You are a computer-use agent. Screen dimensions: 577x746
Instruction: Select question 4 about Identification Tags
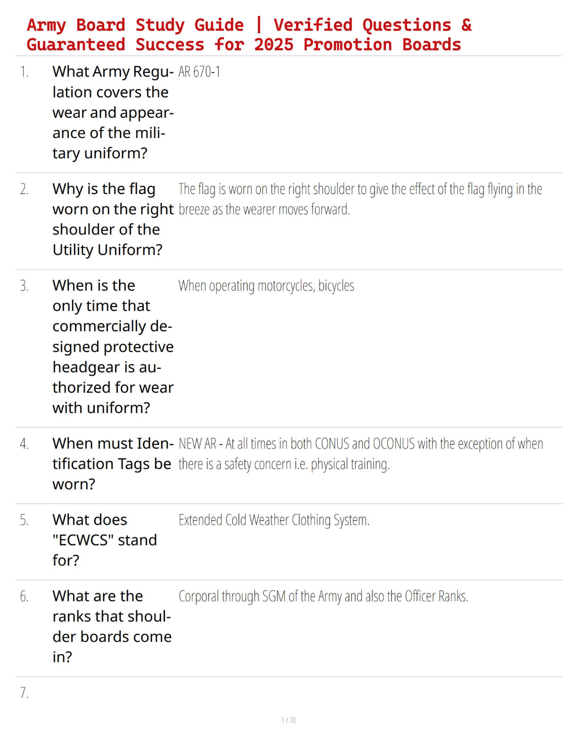113,464
